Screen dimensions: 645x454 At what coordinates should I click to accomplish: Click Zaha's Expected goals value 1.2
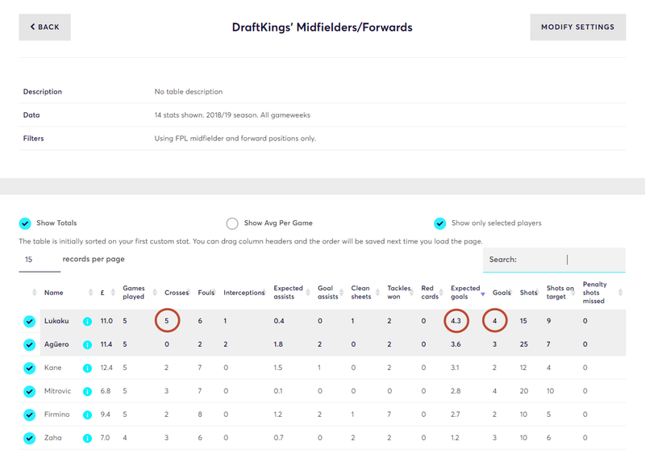tap(455, 438)
